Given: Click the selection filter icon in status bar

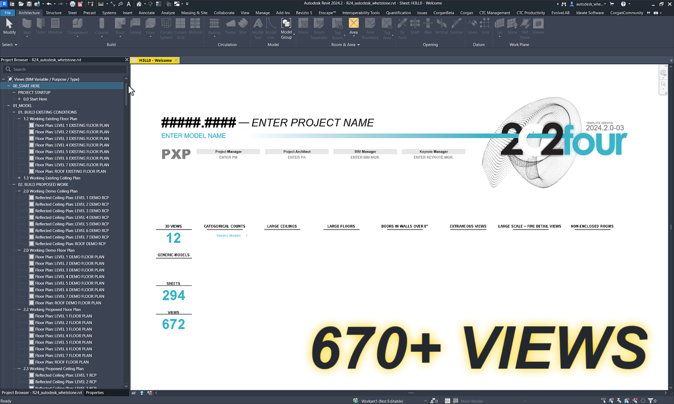Looking at the screenshot, I should tap(652, 401).
